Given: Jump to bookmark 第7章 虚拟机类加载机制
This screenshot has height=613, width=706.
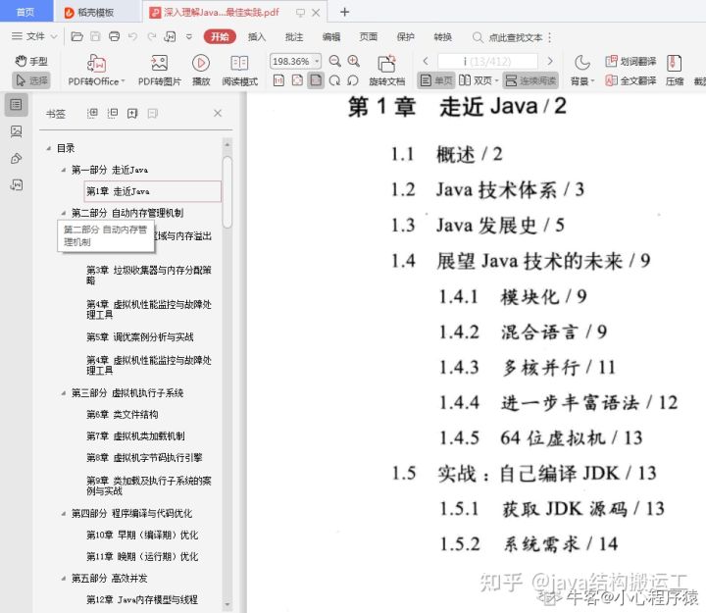Looking at the screenshot, I should coord(135,436).
